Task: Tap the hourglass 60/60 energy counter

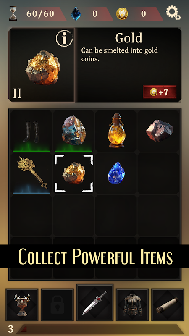Action: pyautogui.click(x=37, y=14)
